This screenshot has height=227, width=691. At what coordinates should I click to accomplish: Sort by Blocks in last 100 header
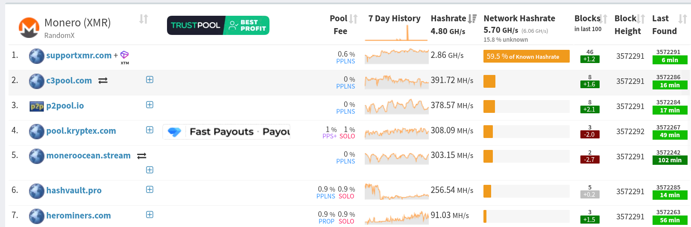tap(603, 19)
